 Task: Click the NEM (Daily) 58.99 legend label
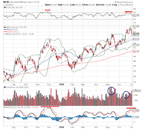coord(16,27)
